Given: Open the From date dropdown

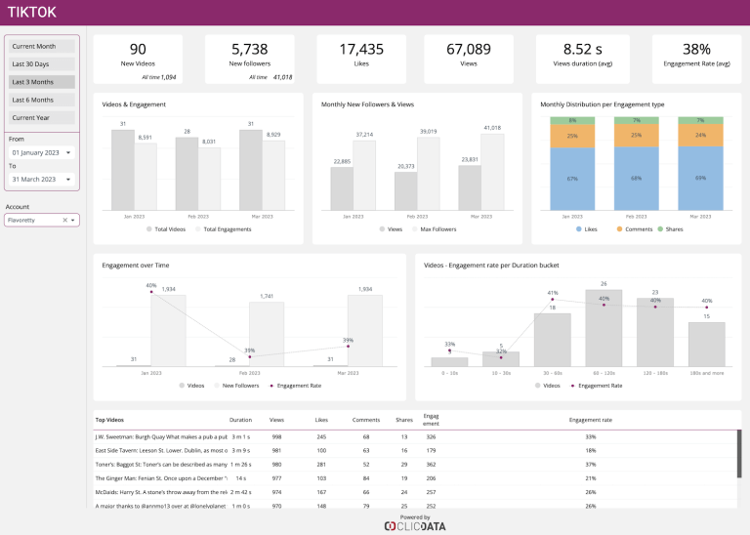Looking at the screenshot, I should pyautogui.click(x=42, y=152).
